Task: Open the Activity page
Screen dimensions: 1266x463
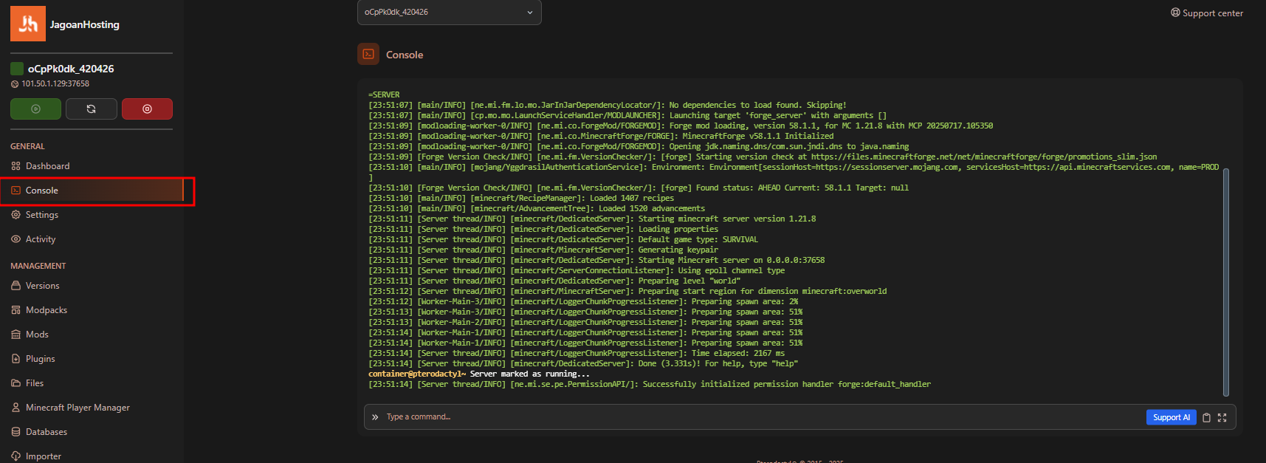Action: (92, 239)
